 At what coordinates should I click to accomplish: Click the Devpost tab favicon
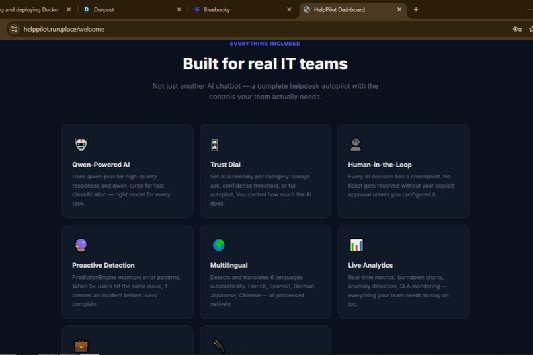point(87,9)
